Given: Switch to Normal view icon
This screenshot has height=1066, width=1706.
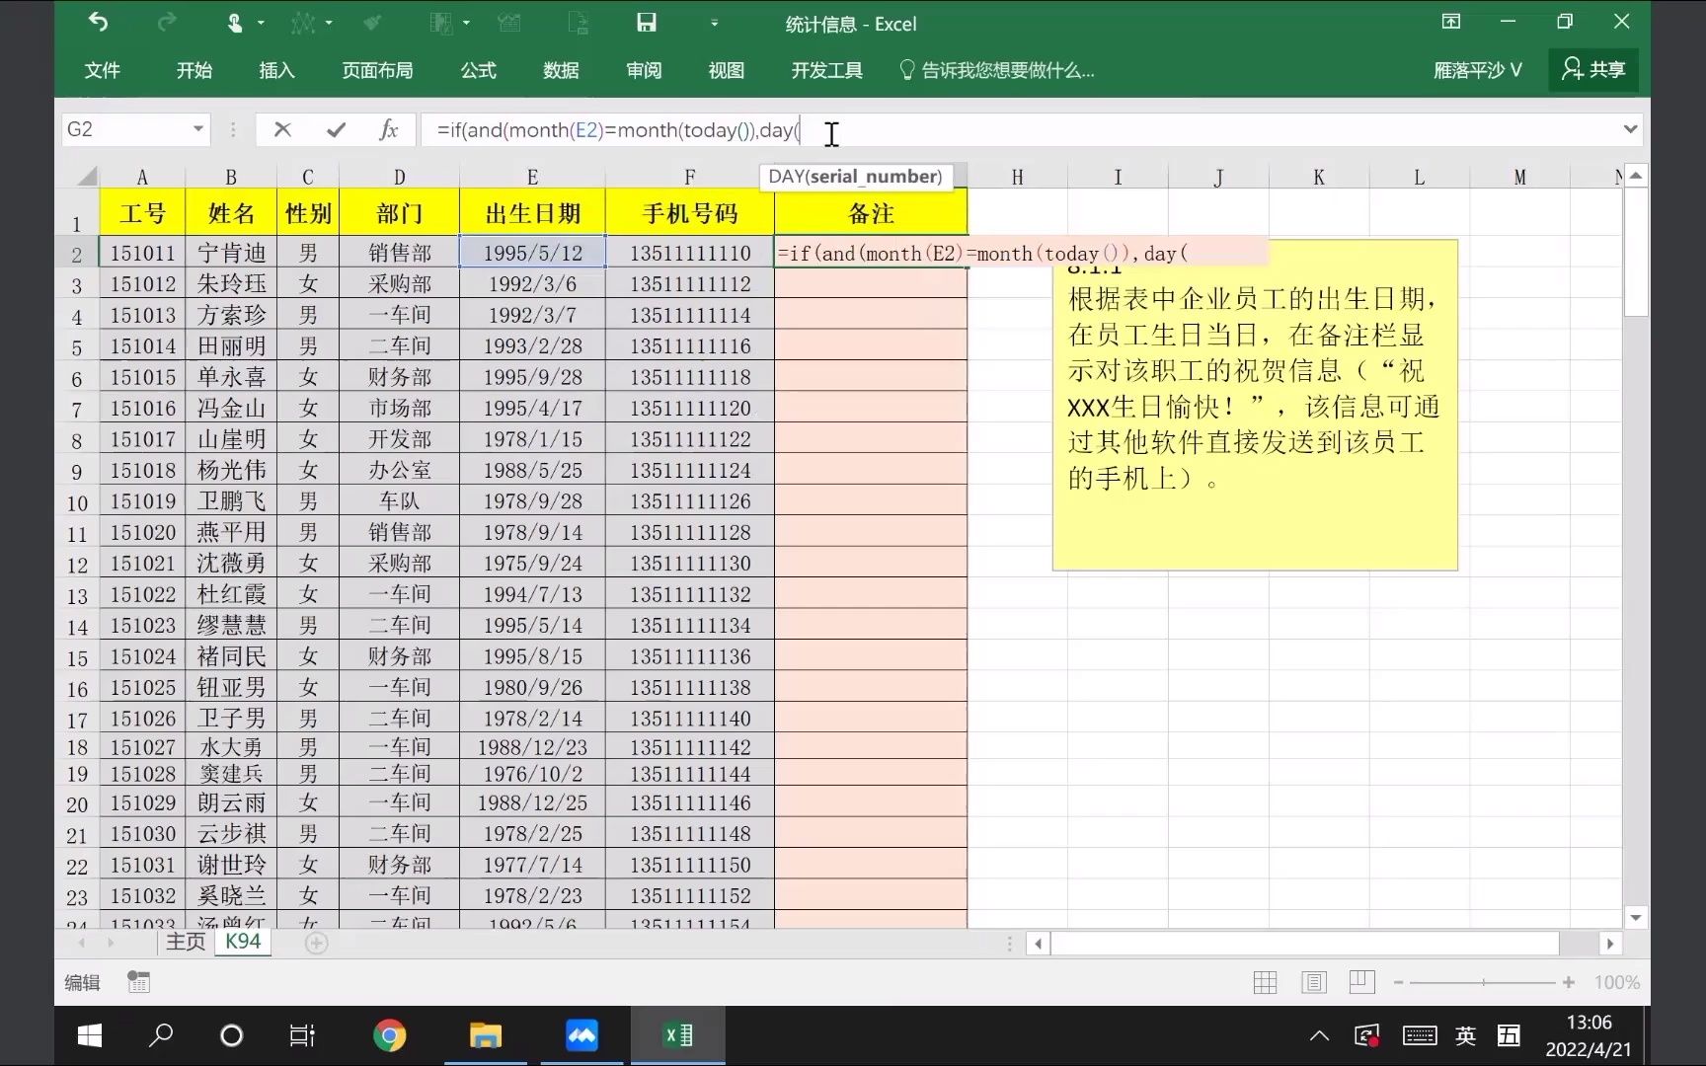Looking at the screenshot, I should click(x=1265, y=982).
